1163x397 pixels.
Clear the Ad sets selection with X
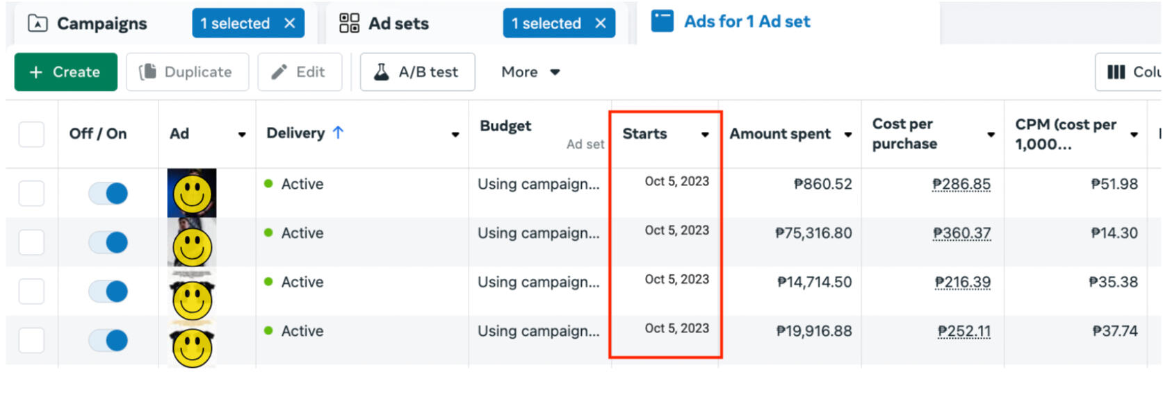tap(601, 24)
